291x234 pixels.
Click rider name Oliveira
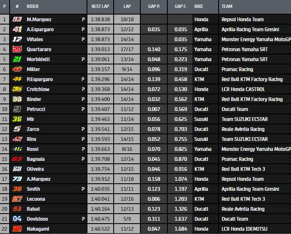(35, 169)
